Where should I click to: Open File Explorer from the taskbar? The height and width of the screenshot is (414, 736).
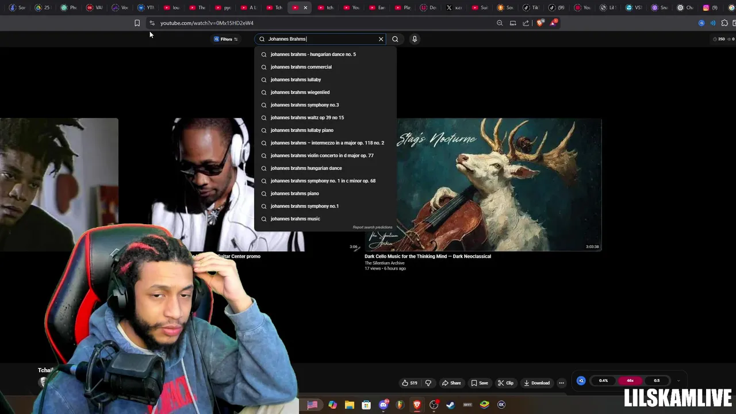click(349, 405)
